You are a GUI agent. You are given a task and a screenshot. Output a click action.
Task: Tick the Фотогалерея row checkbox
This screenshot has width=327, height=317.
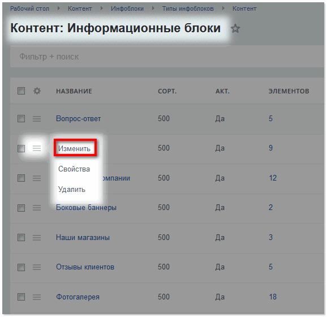21,297
